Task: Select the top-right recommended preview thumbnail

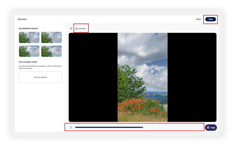Action: point(51,37)
